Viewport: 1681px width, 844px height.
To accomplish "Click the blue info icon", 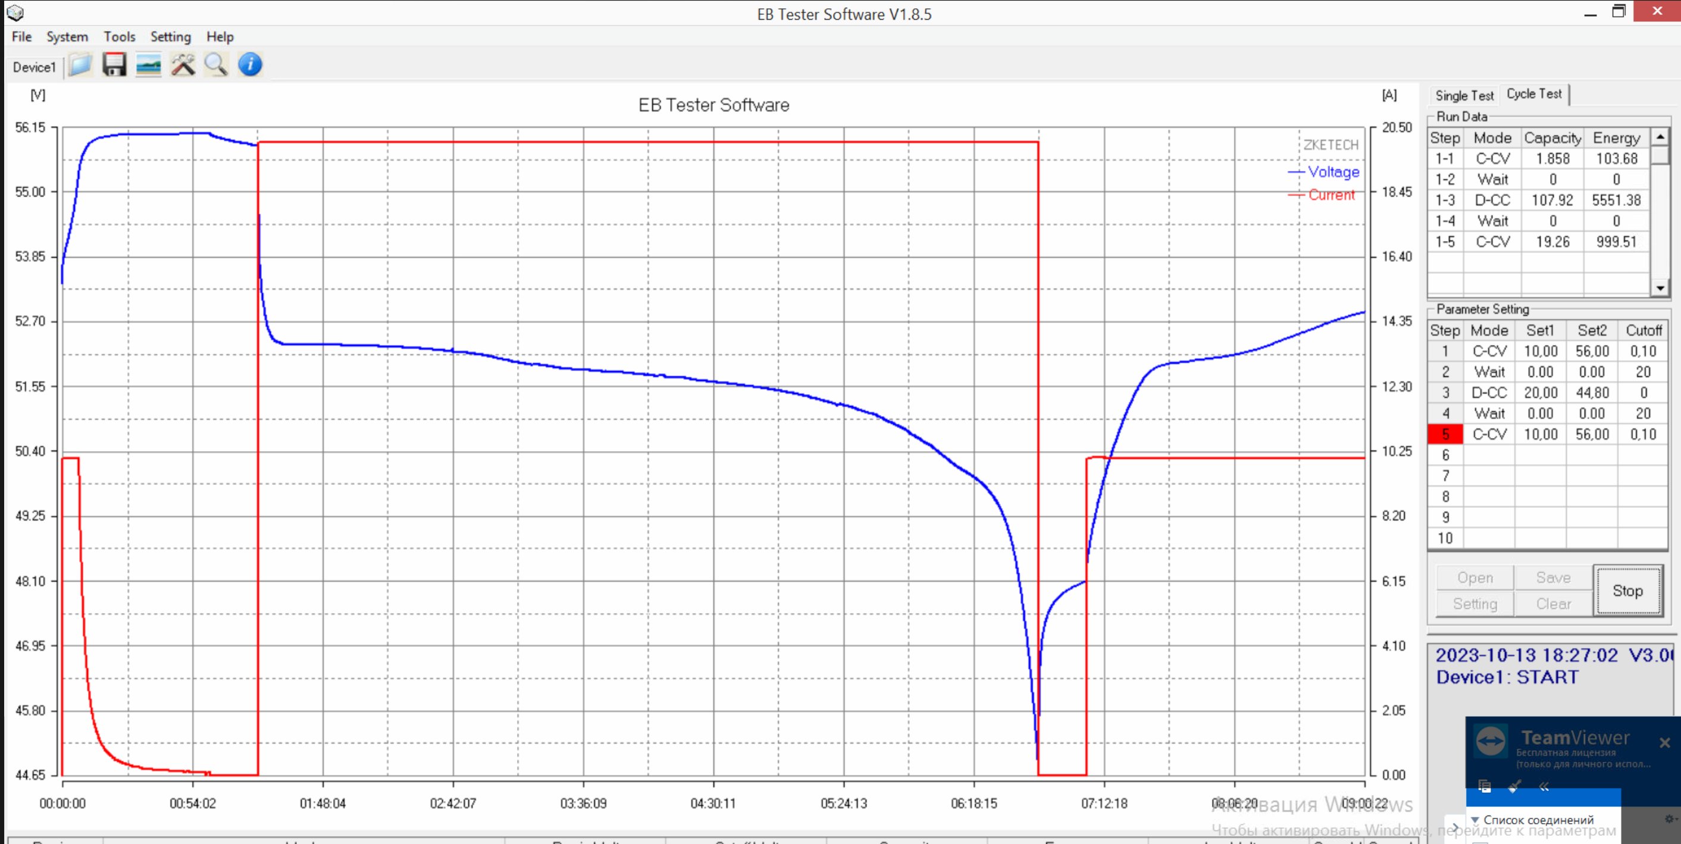I will point(250,65).
